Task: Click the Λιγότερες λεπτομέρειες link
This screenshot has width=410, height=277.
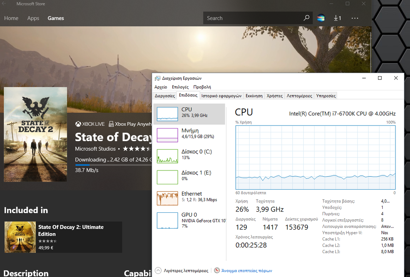Action: coord(186,270)
